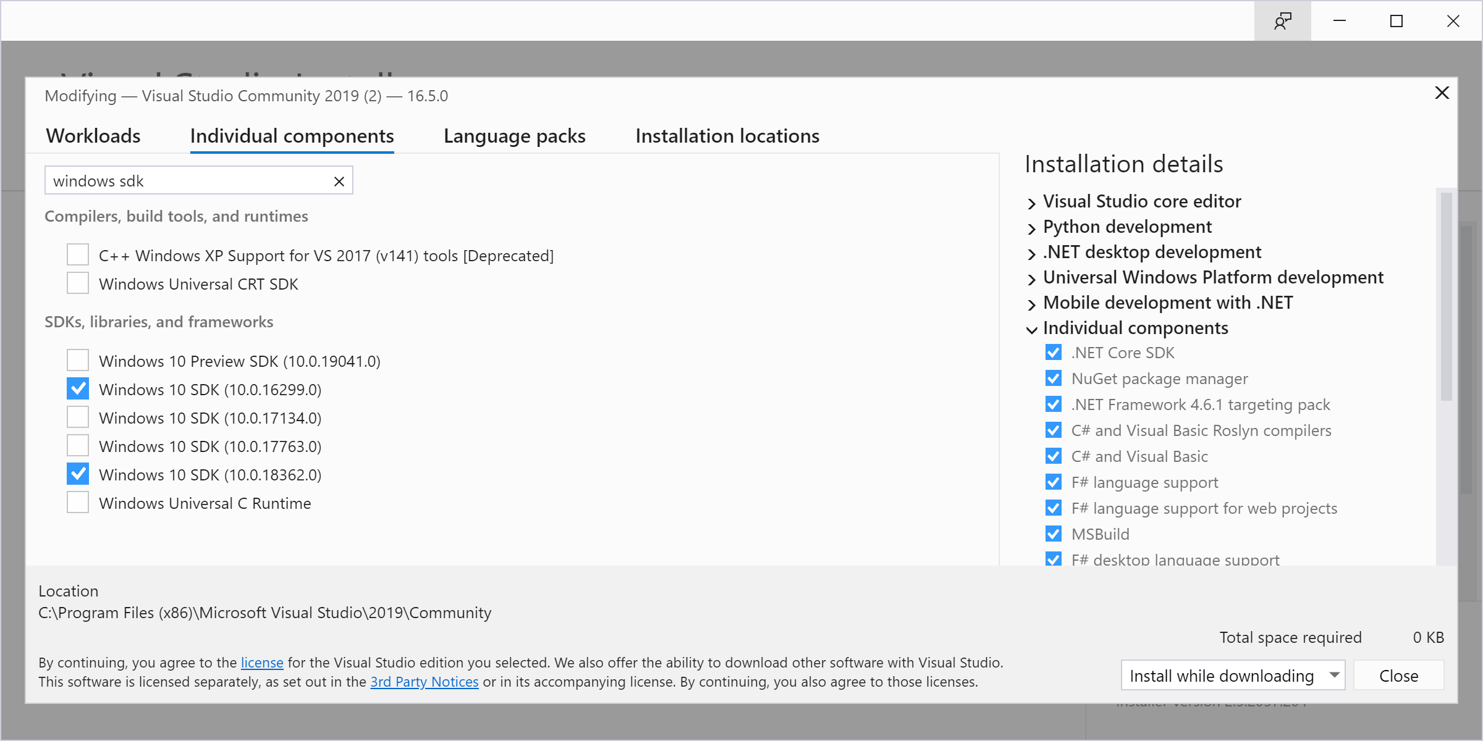Uncheck Windows 10 SDK (10.0.16299.0)
The height and width of the screenshot is (741, 1483).
[77, 388]
